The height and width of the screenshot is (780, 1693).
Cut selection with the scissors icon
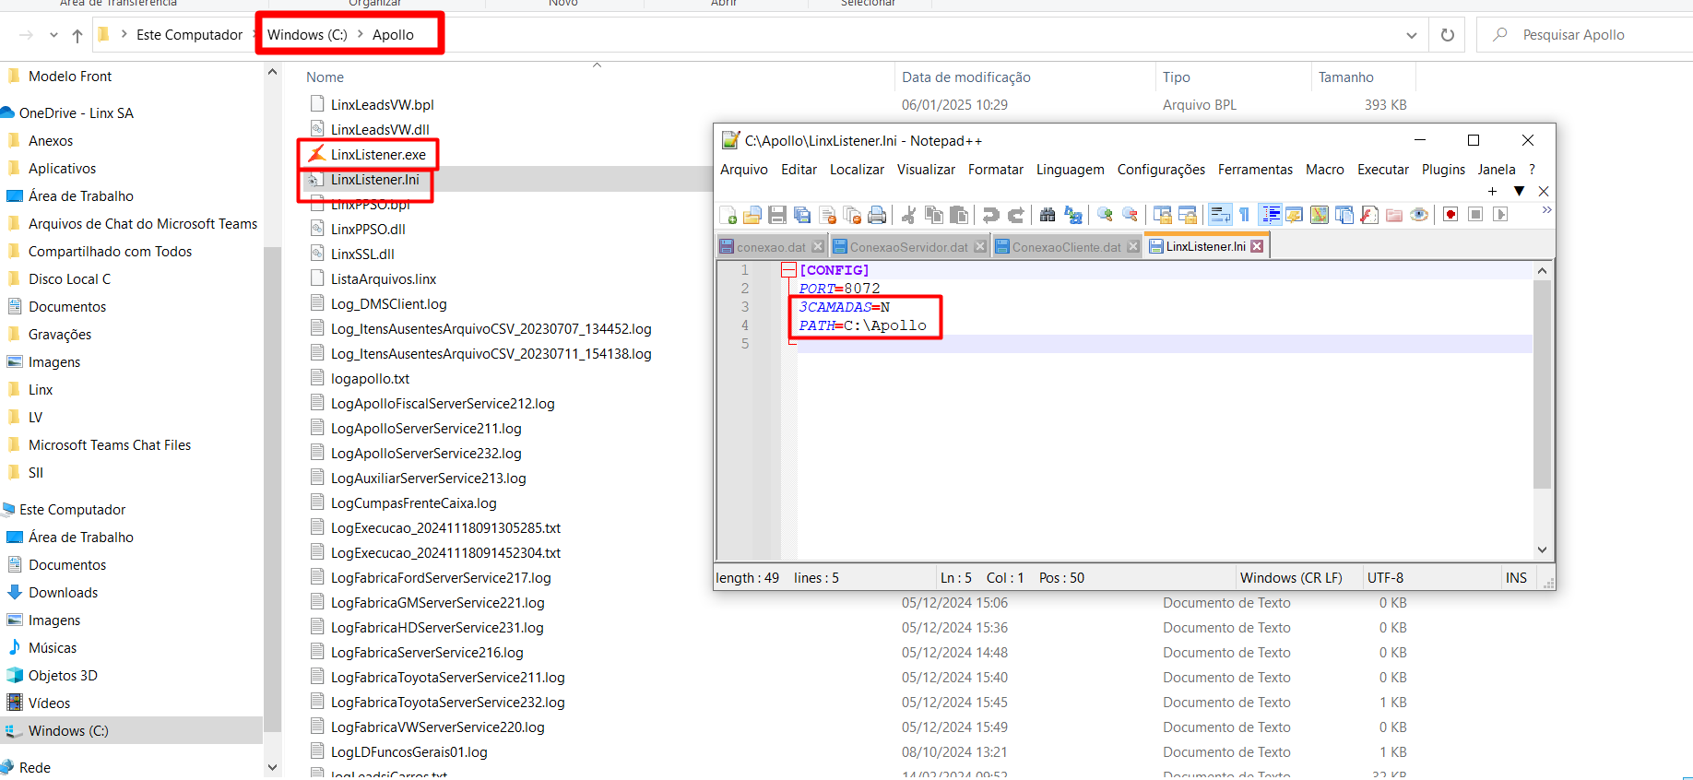(909, 215)
